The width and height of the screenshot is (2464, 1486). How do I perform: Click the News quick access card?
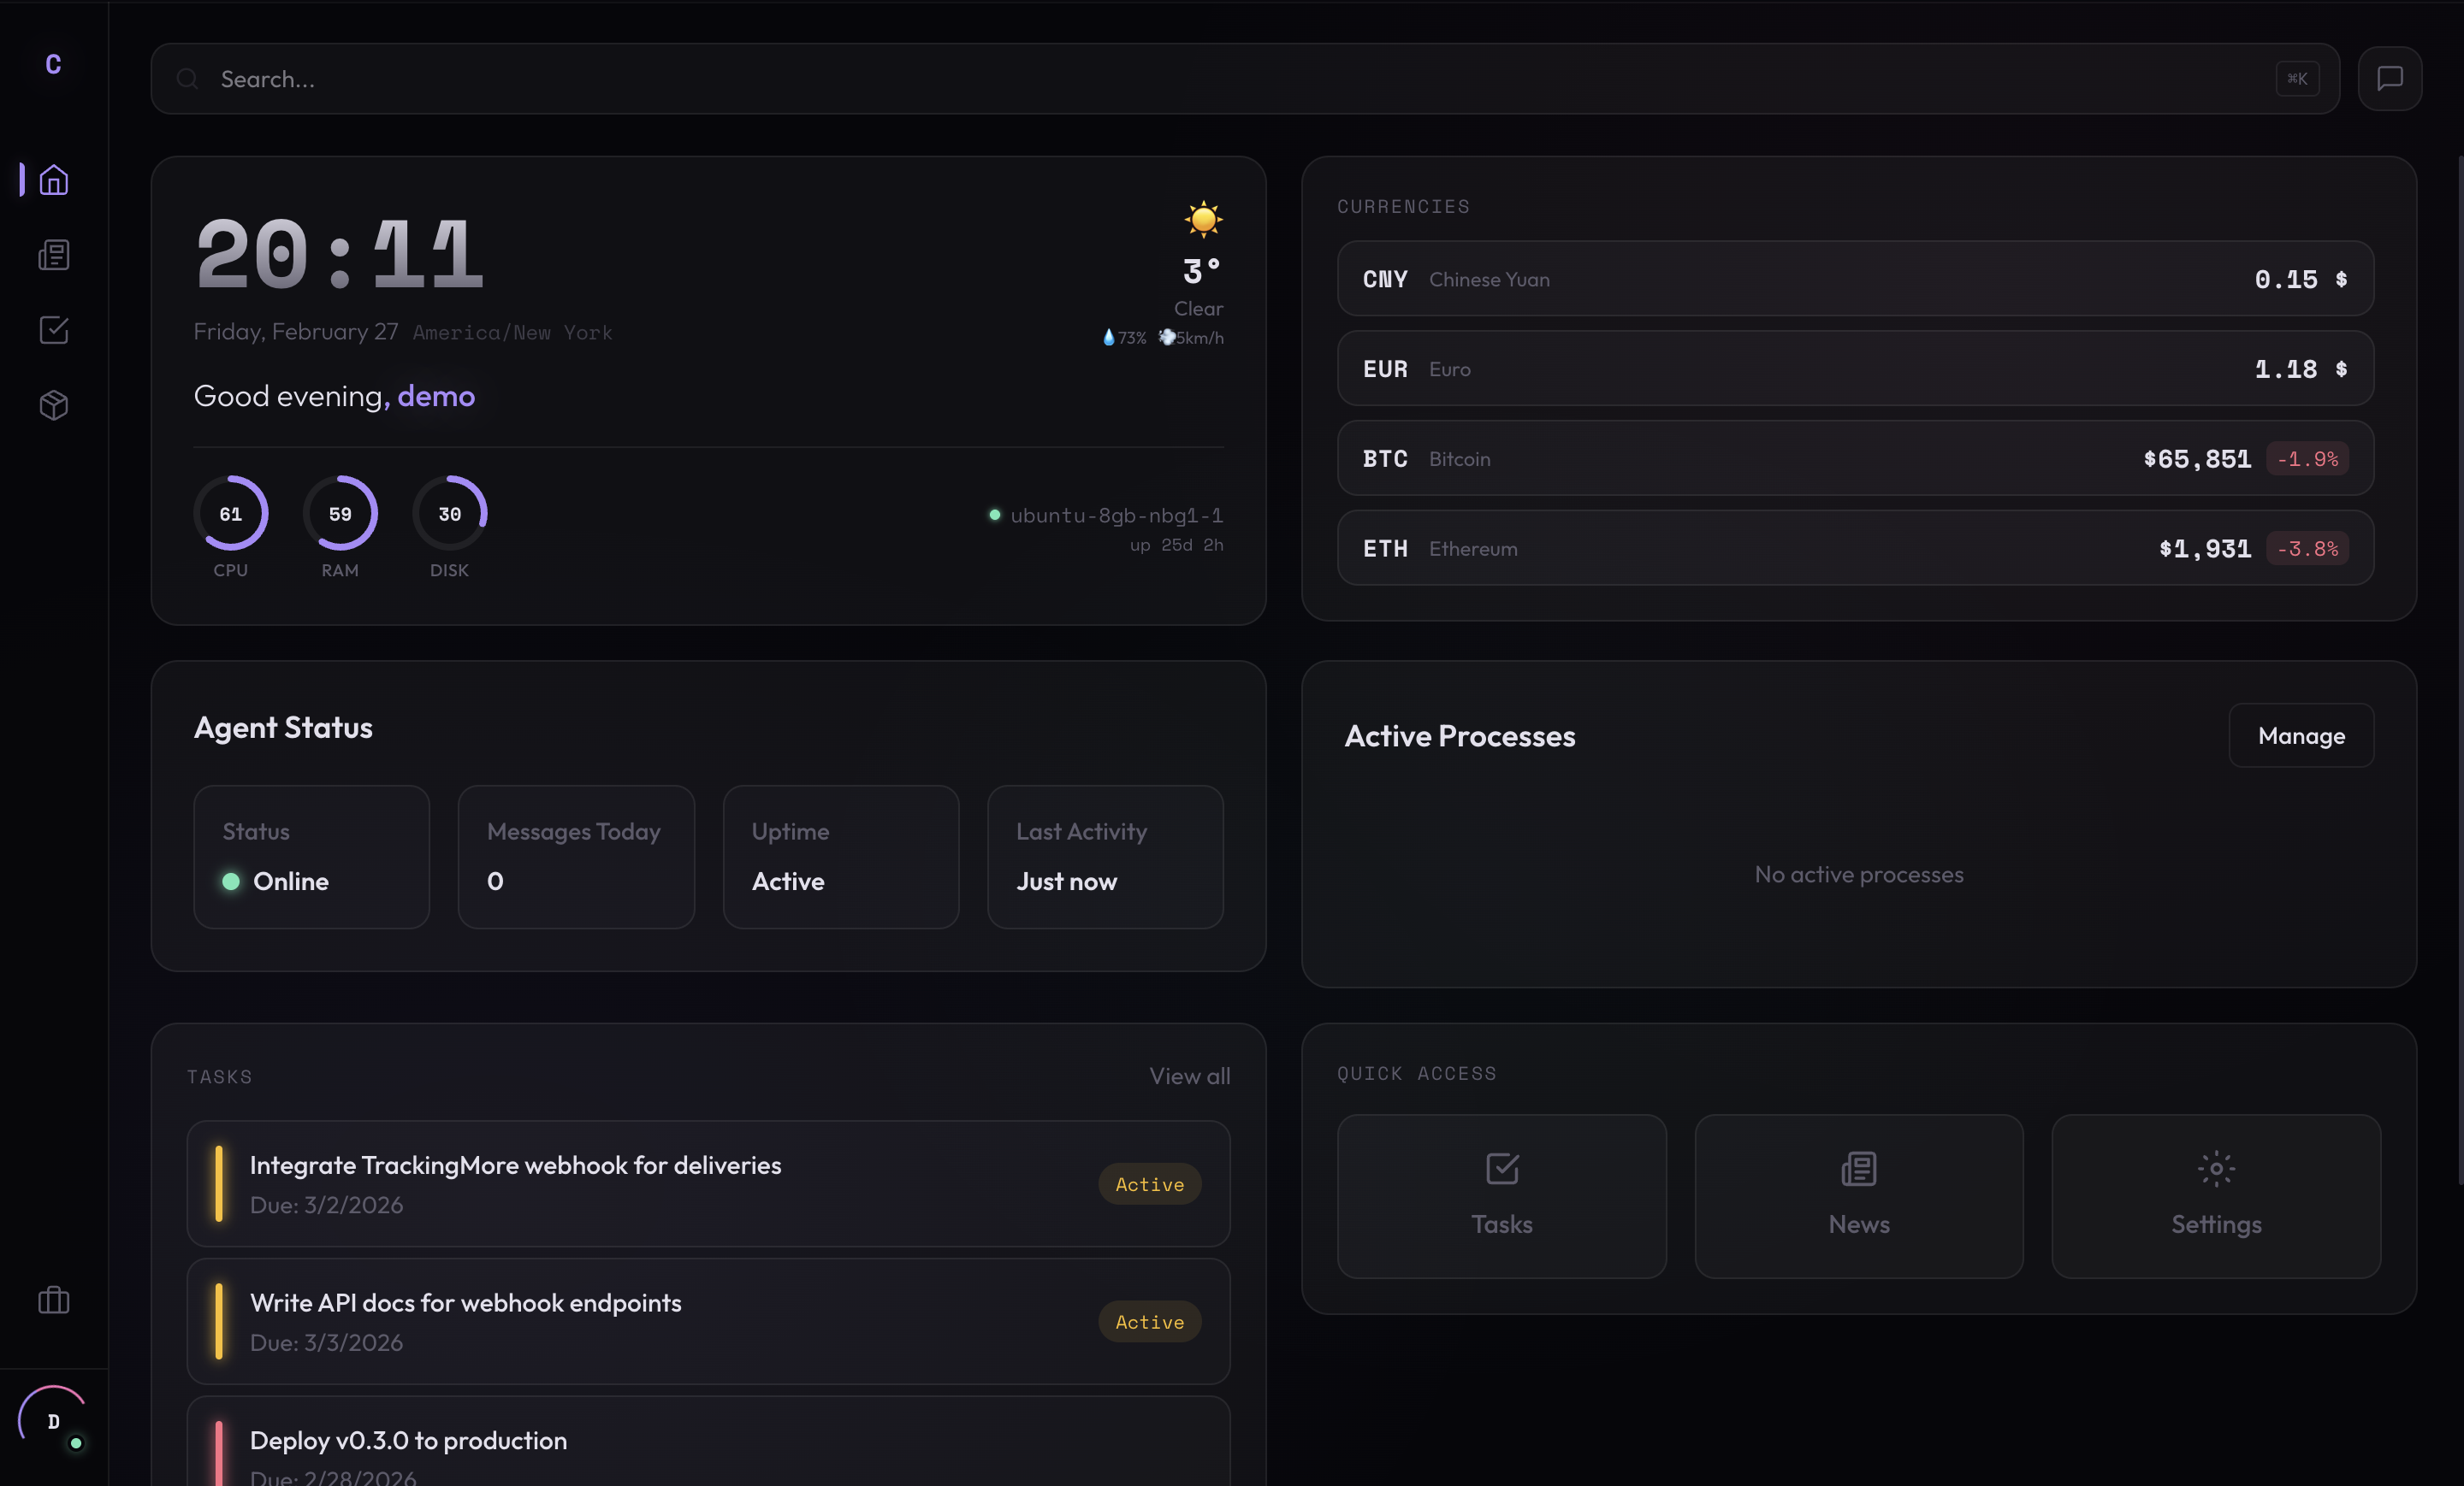click(1858, 1196)
